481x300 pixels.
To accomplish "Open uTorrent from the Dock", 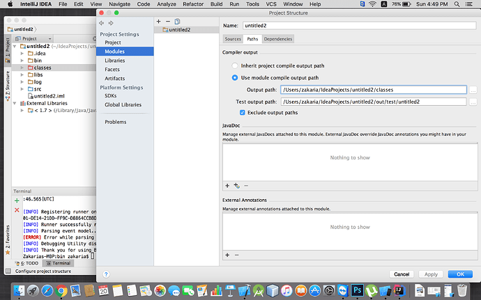I will tap(372, 290).
